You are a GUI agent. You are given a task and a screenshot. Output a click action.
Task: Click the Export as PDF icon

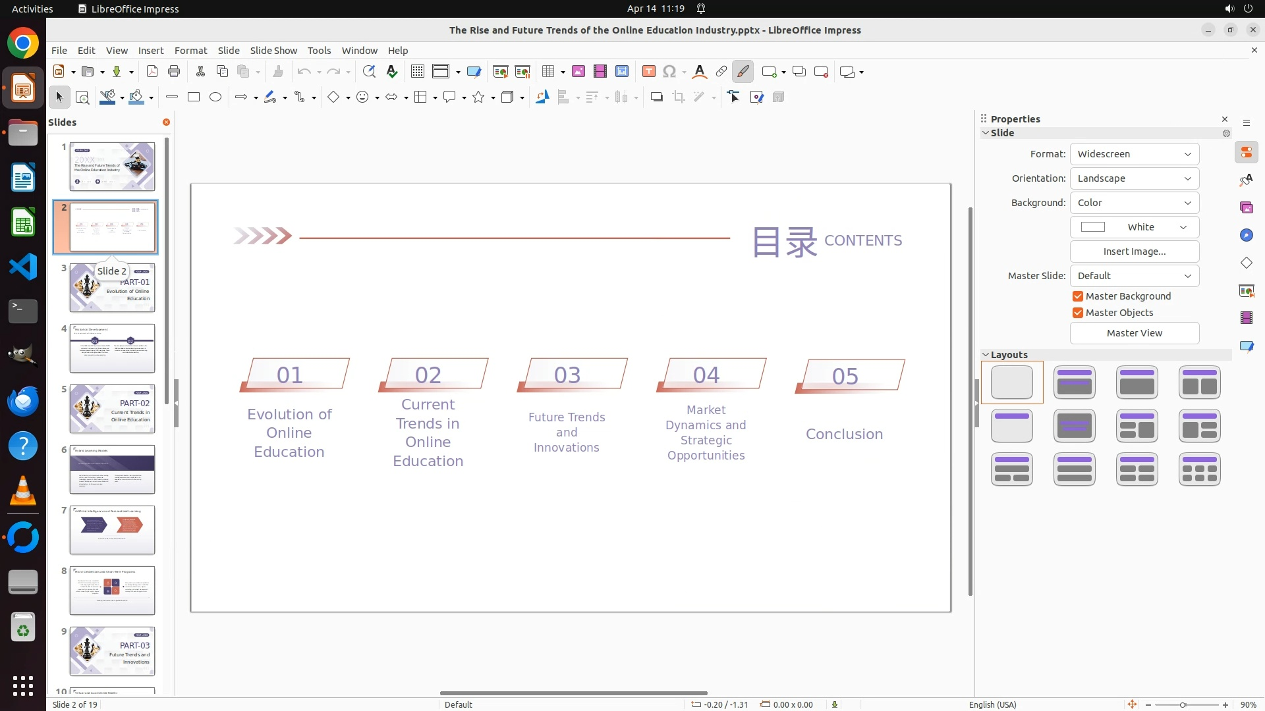pyautogui.click(x=152, y=72)
